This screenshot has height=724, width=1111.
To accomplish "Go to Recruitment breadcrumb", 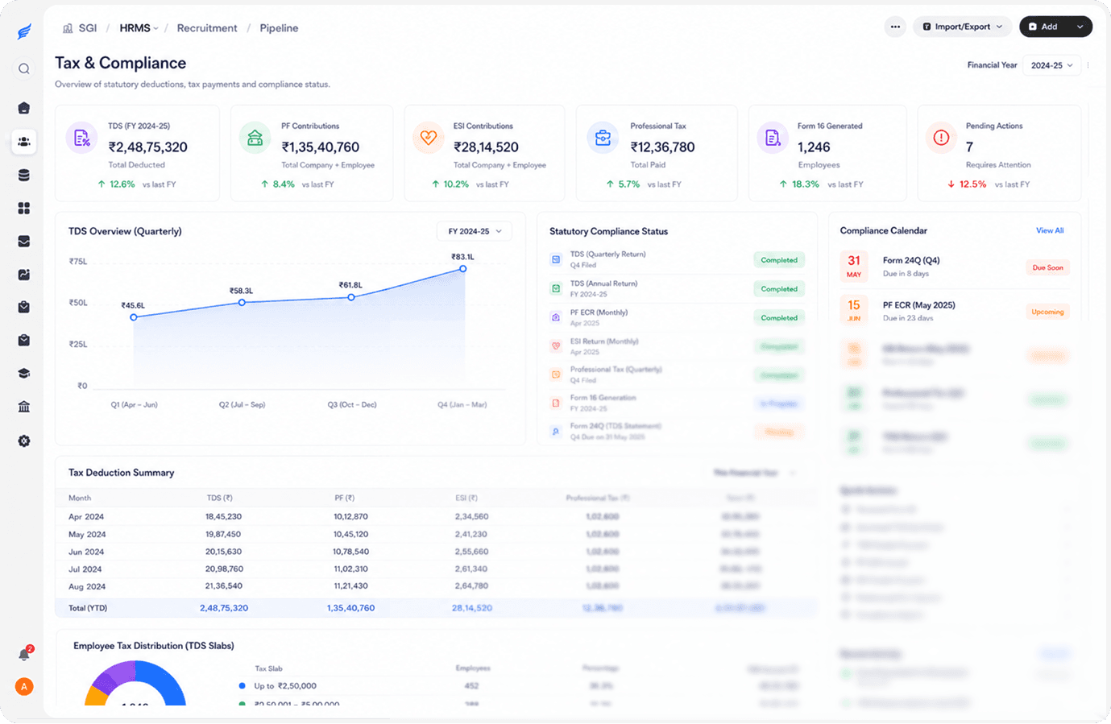I will [207, 28].
